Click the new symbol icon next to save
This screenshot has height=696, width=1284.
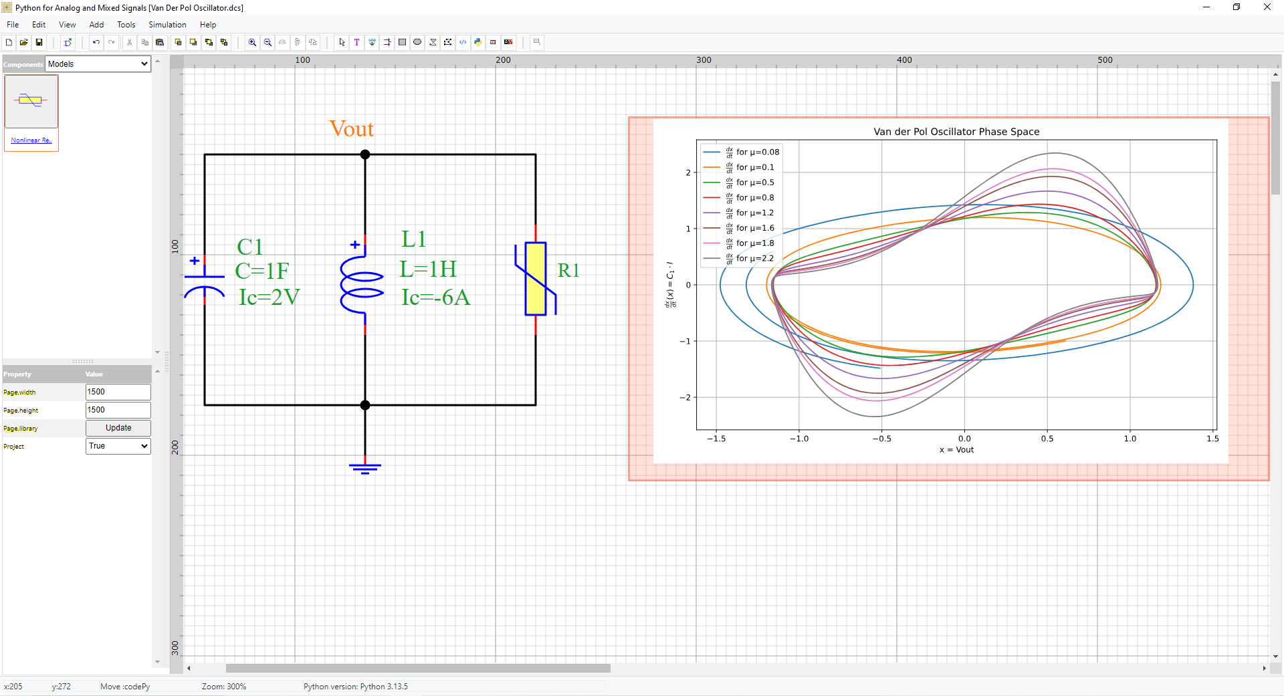68,42
